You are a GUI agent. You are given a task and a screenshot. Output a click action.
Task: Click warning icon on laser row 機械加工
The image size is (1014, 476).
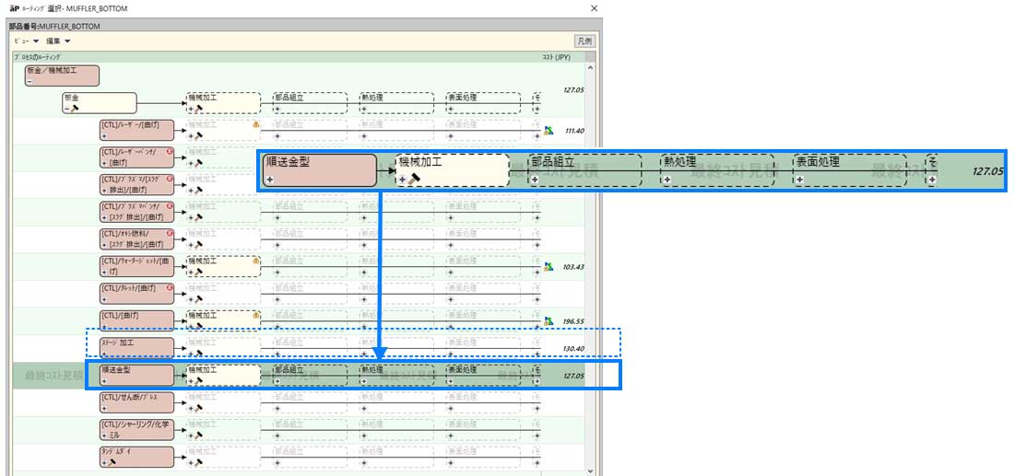(x=256, y=123)
